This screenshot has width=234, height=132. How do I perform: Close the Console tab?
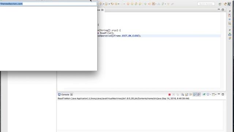point(72,95)
